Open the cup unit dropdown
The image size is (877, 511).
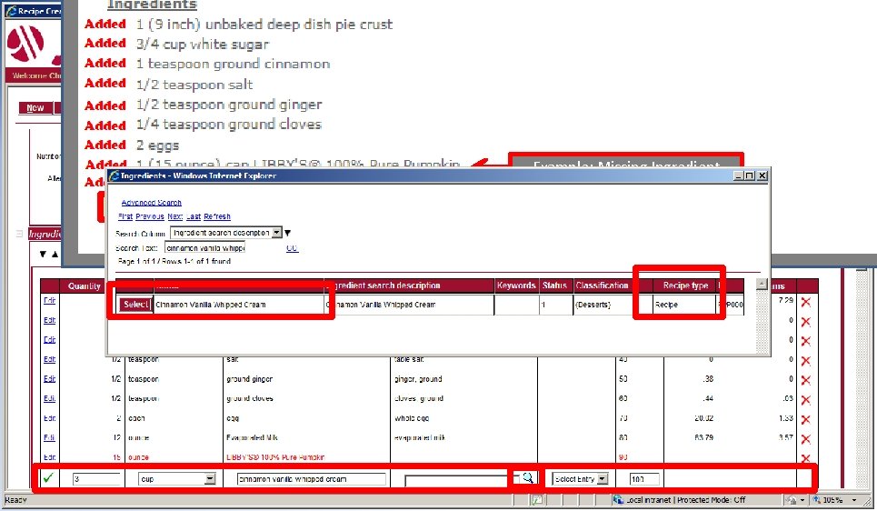pos(210,479)
